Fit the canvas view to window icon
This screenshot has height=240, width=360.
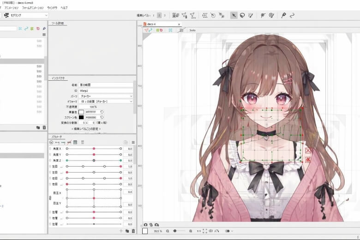pyautogui.click(x=205, y=231)
